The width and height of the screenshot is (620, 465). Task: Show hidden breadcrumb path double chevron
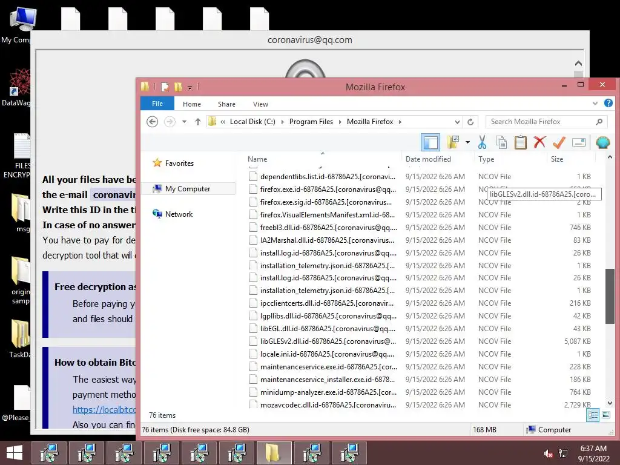223,122
